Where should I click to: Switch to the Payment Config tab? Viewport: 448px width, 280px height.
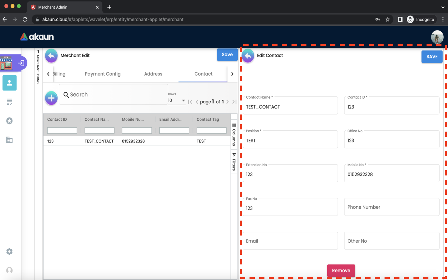pos(102,74)
